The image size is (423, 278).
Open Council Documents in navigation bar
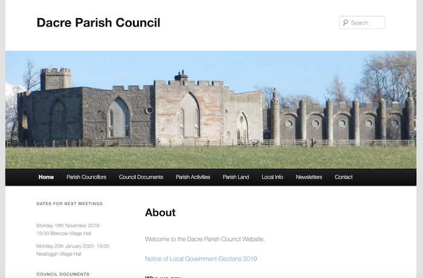tap(141, 177)
